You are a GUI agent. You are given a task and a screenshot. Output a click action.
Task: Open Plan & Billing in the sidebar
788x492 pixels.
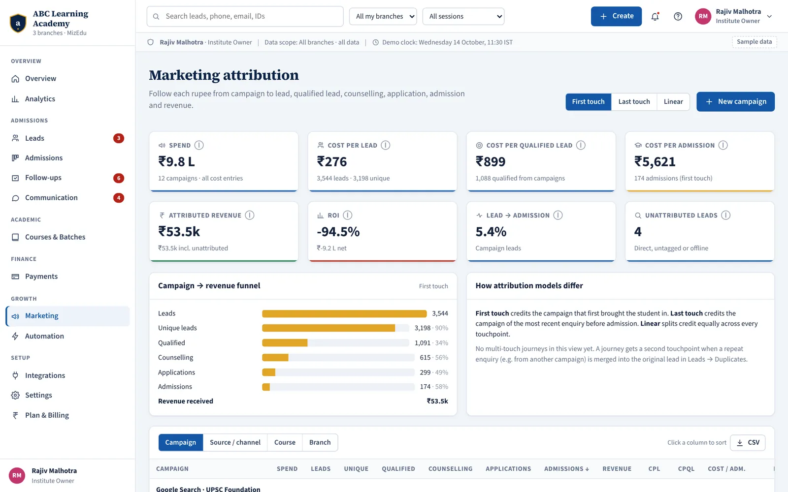(x=67, y=415)
